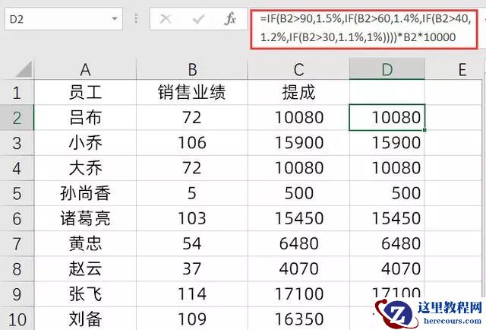Select the cell containing 诸葛亮

point(85,218)
